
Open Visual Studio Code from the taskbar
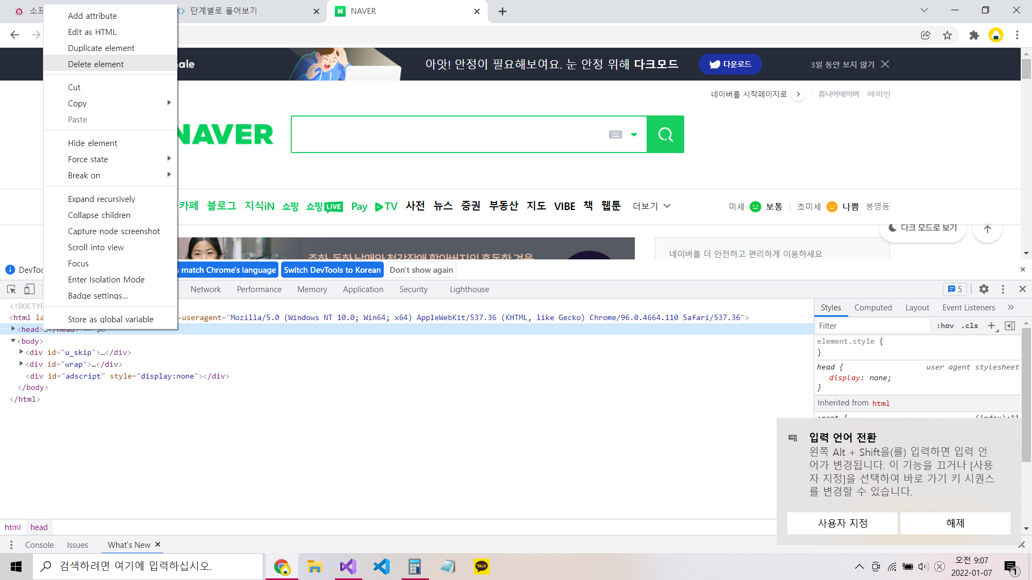(x=381, y=567)
